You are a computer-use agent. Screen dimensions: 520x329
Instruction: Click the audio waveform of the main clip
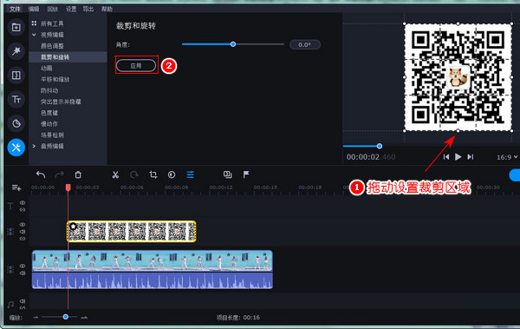(153, 280)
